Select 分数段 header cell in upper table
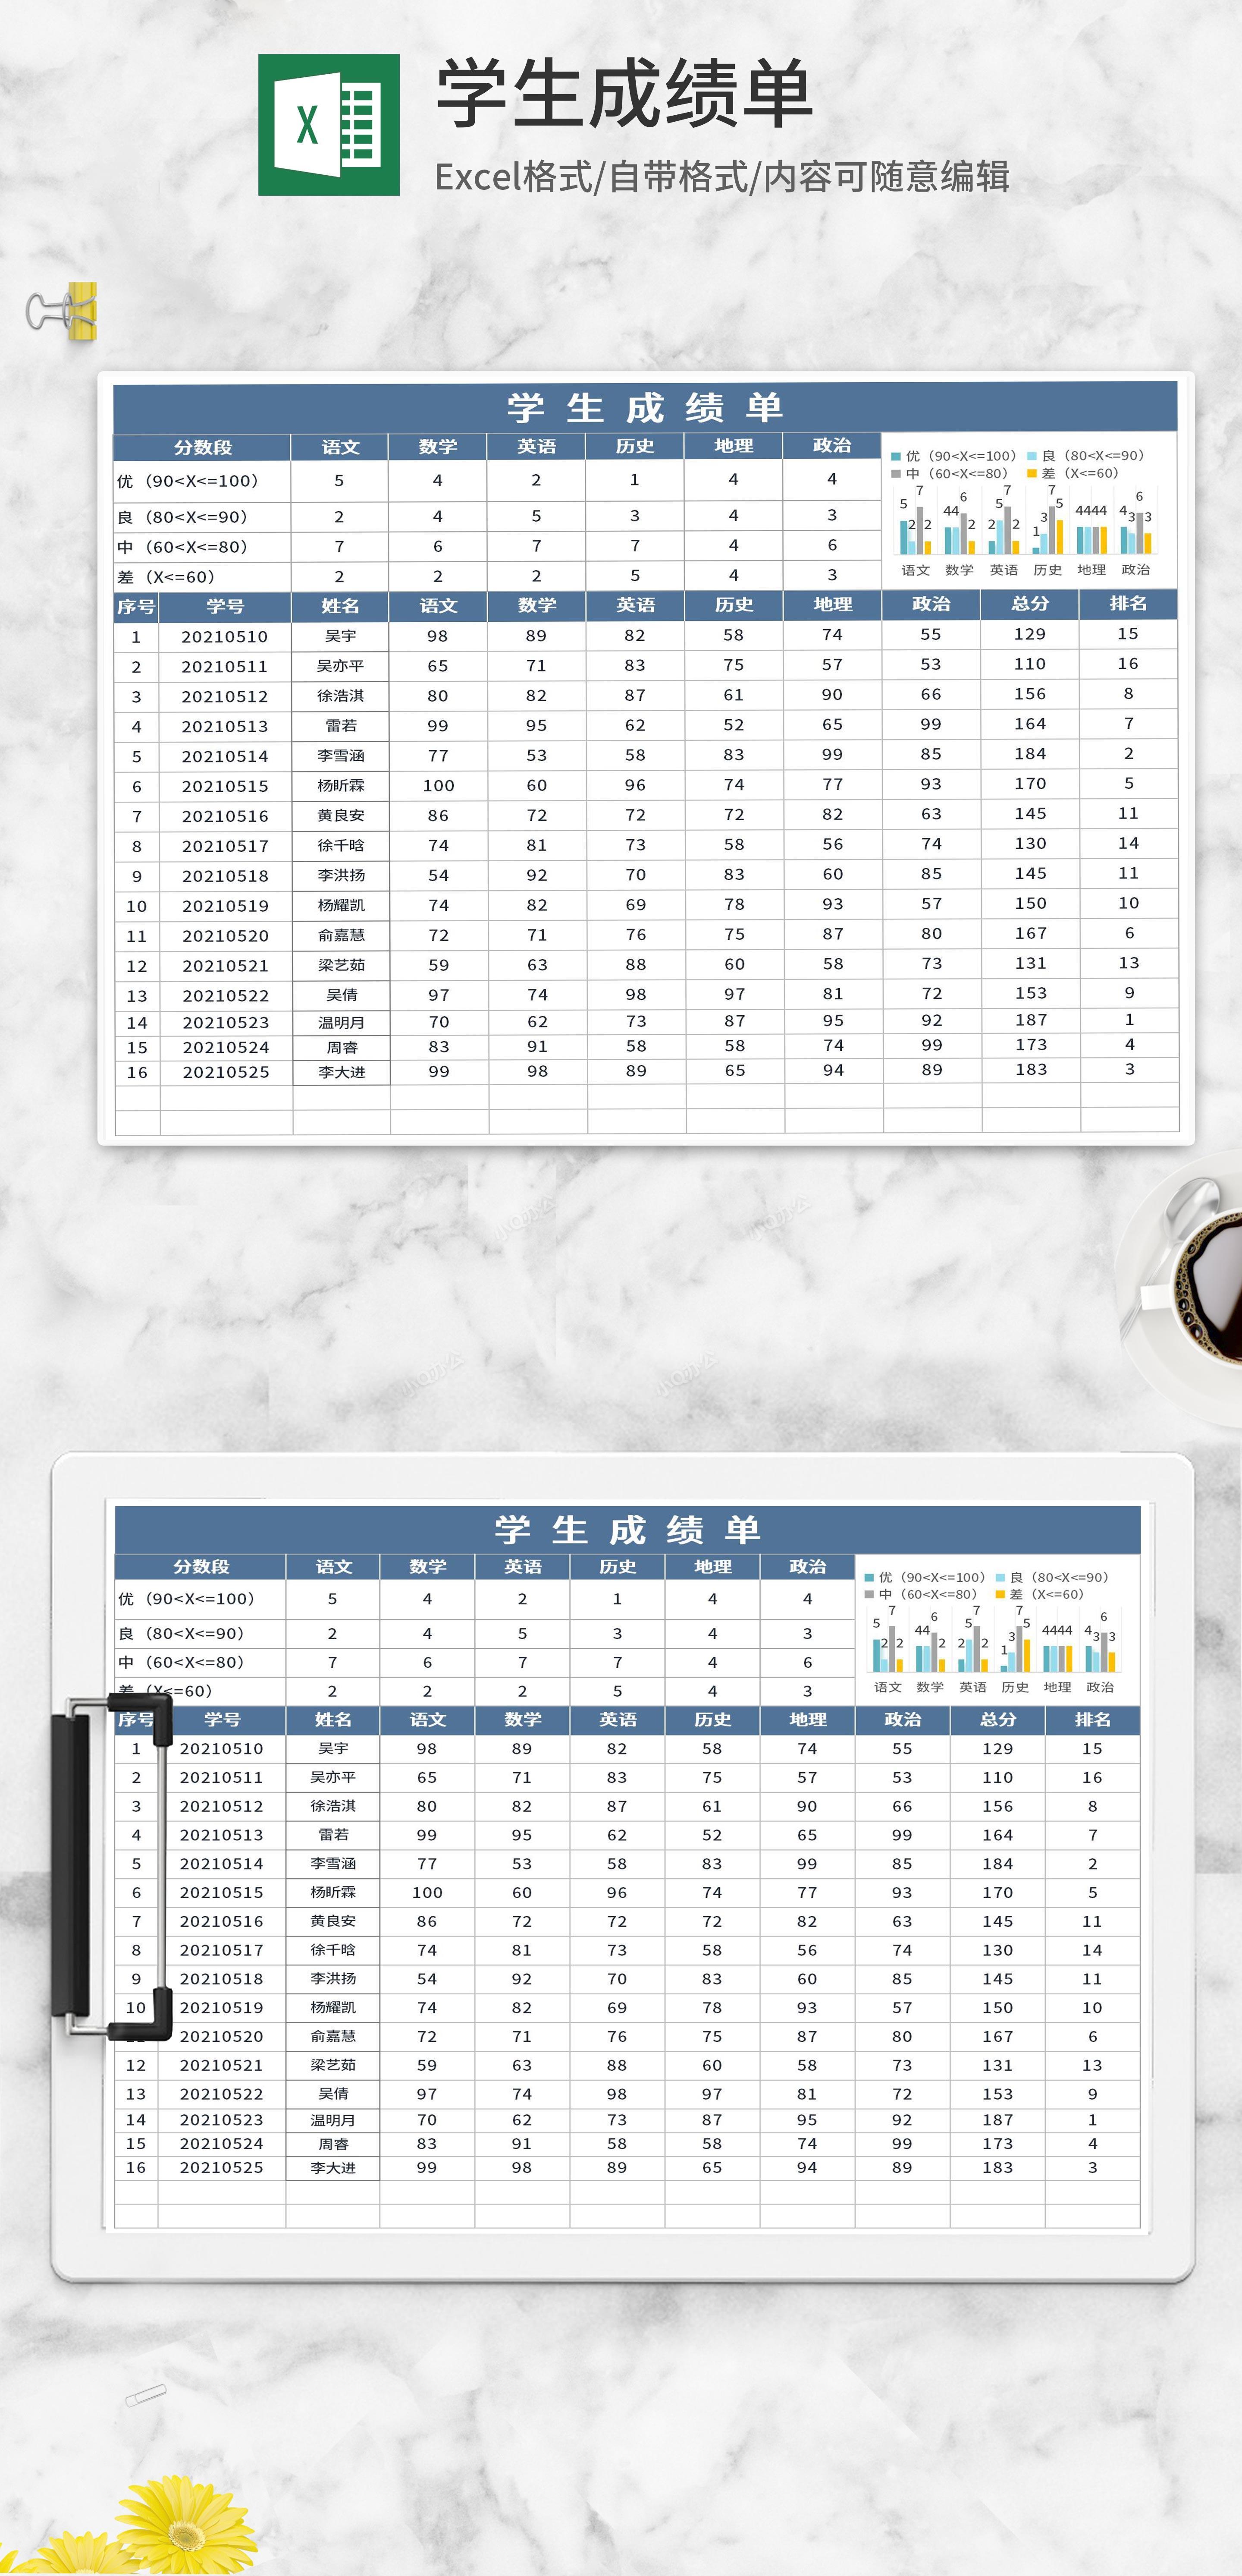The image size is (1242, 2576). pos(202,447)
